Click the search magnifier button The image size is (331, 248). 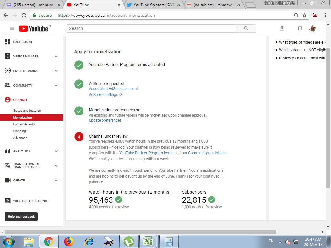pos(246,28)
